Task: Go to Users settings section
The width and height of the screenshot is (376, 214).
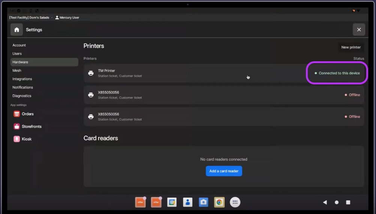Action: click(17, 54)
